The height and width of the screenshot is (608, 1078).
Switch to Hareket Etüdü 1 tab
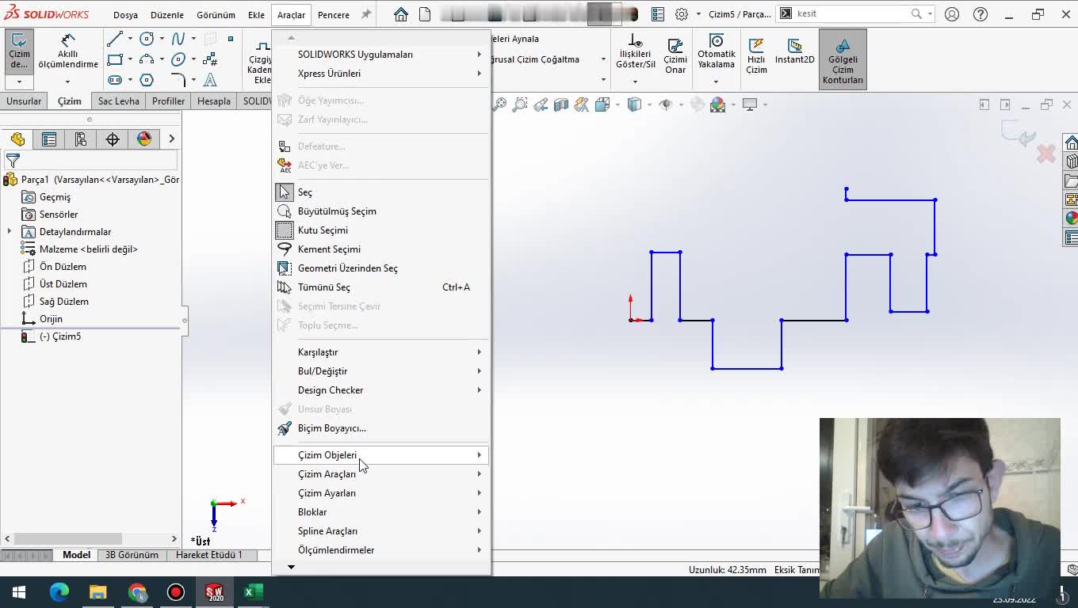coord(209,555)
